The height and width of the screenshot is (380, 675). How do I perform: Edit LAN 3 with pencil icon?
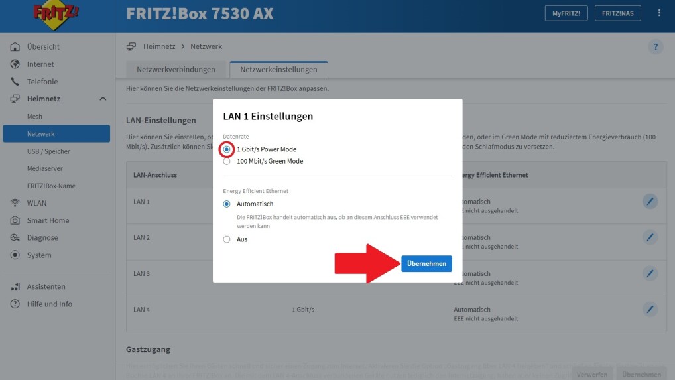click(x=650, y=273)
